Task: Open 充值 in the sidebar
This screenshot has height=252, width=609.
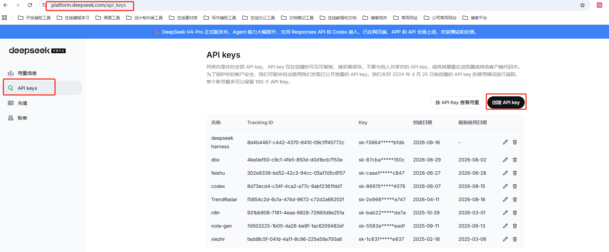Action: click(42, 103)
